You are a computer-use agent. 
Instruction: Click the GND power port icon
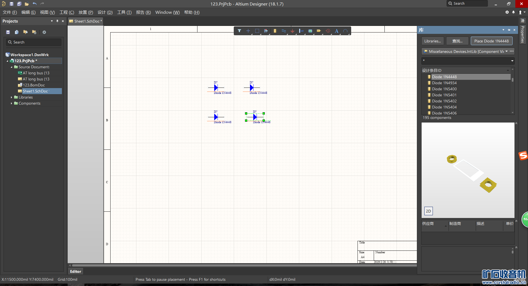pos(292,31)
